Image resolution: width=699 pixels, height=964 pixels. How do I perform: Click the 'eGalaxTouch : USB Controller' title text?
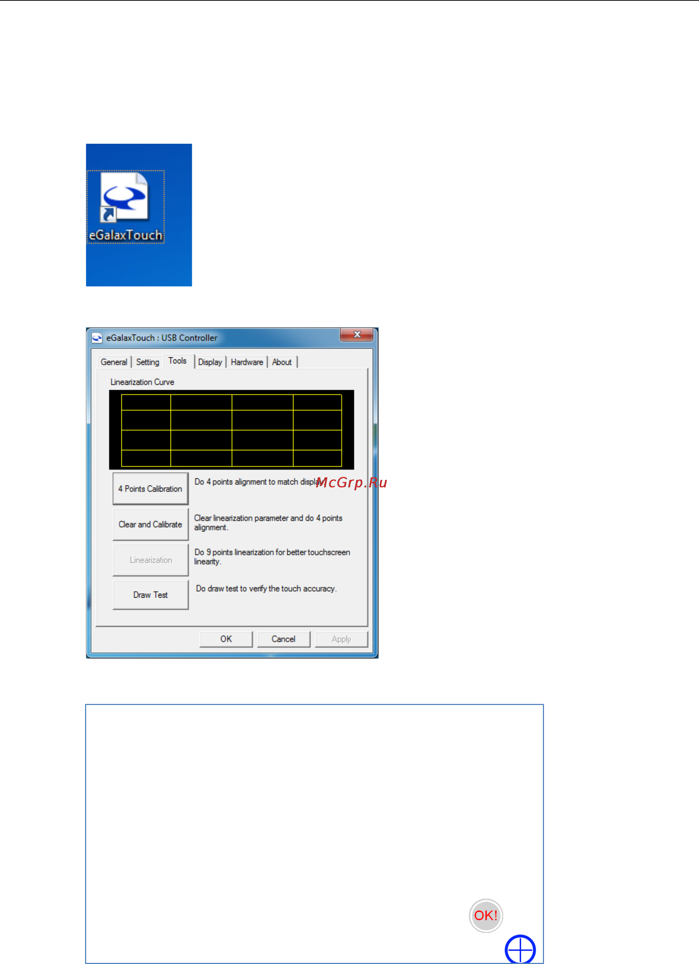click(162, 338)
